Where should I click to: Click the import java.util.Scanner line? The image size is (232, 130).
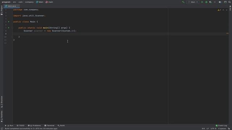click(29, 16)
